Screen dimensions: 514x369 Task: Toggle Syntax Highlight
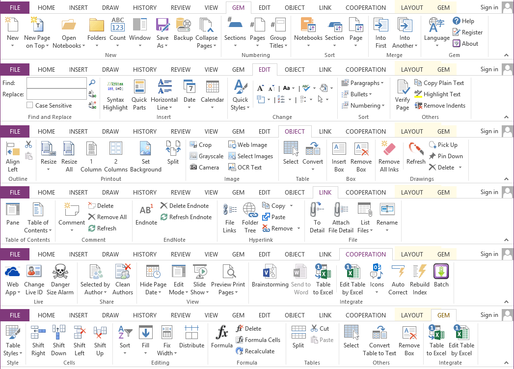(x=115, y=95)
